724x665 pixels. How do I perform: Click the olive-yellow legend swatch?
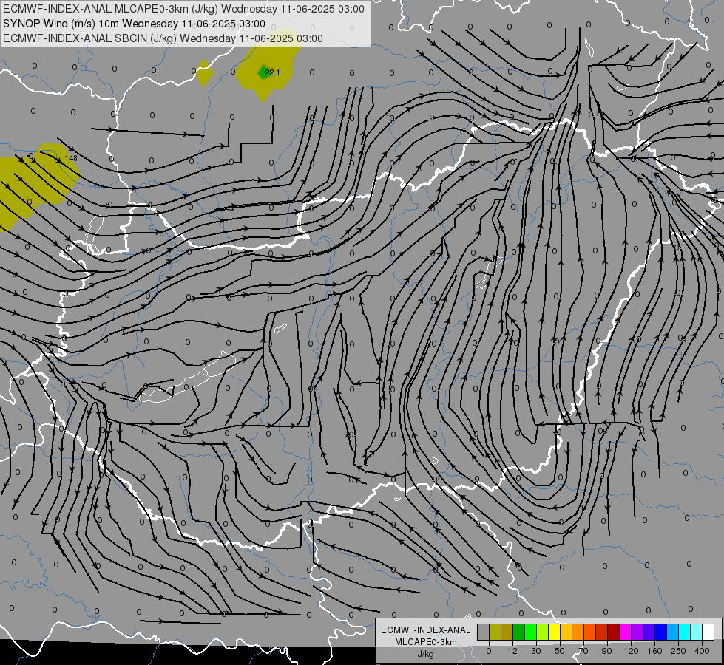(495, 632)
